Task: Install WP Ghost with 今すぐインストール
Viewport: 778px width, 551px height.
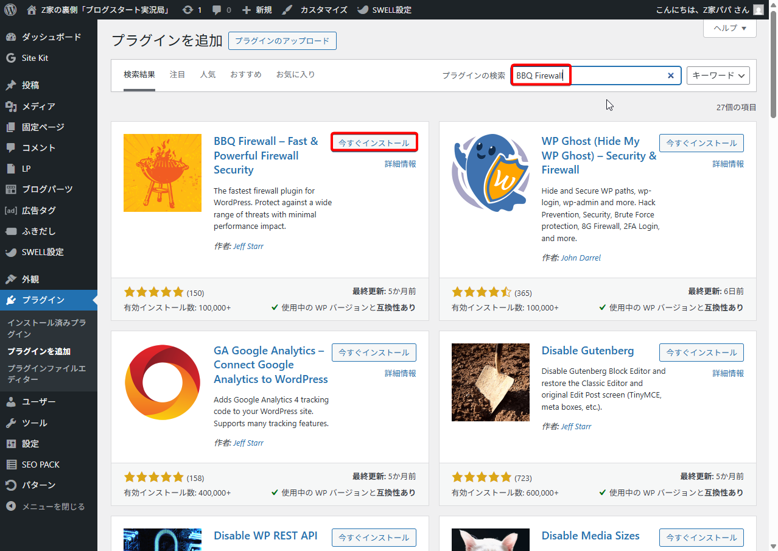Action: (702, 143)
